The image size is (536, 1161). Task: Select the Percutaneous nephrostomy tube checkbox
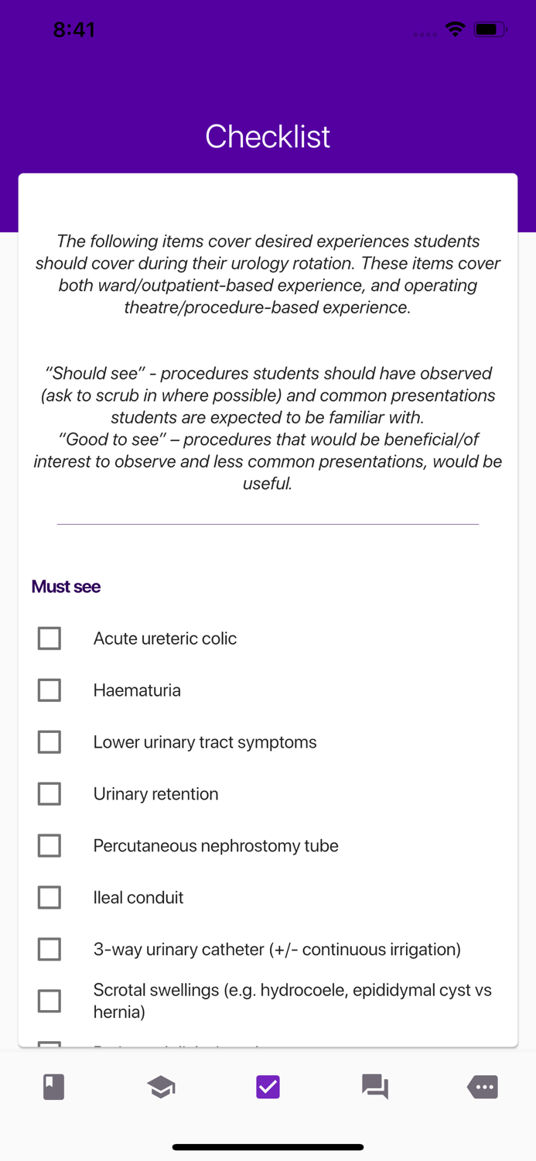coord(49,845)
